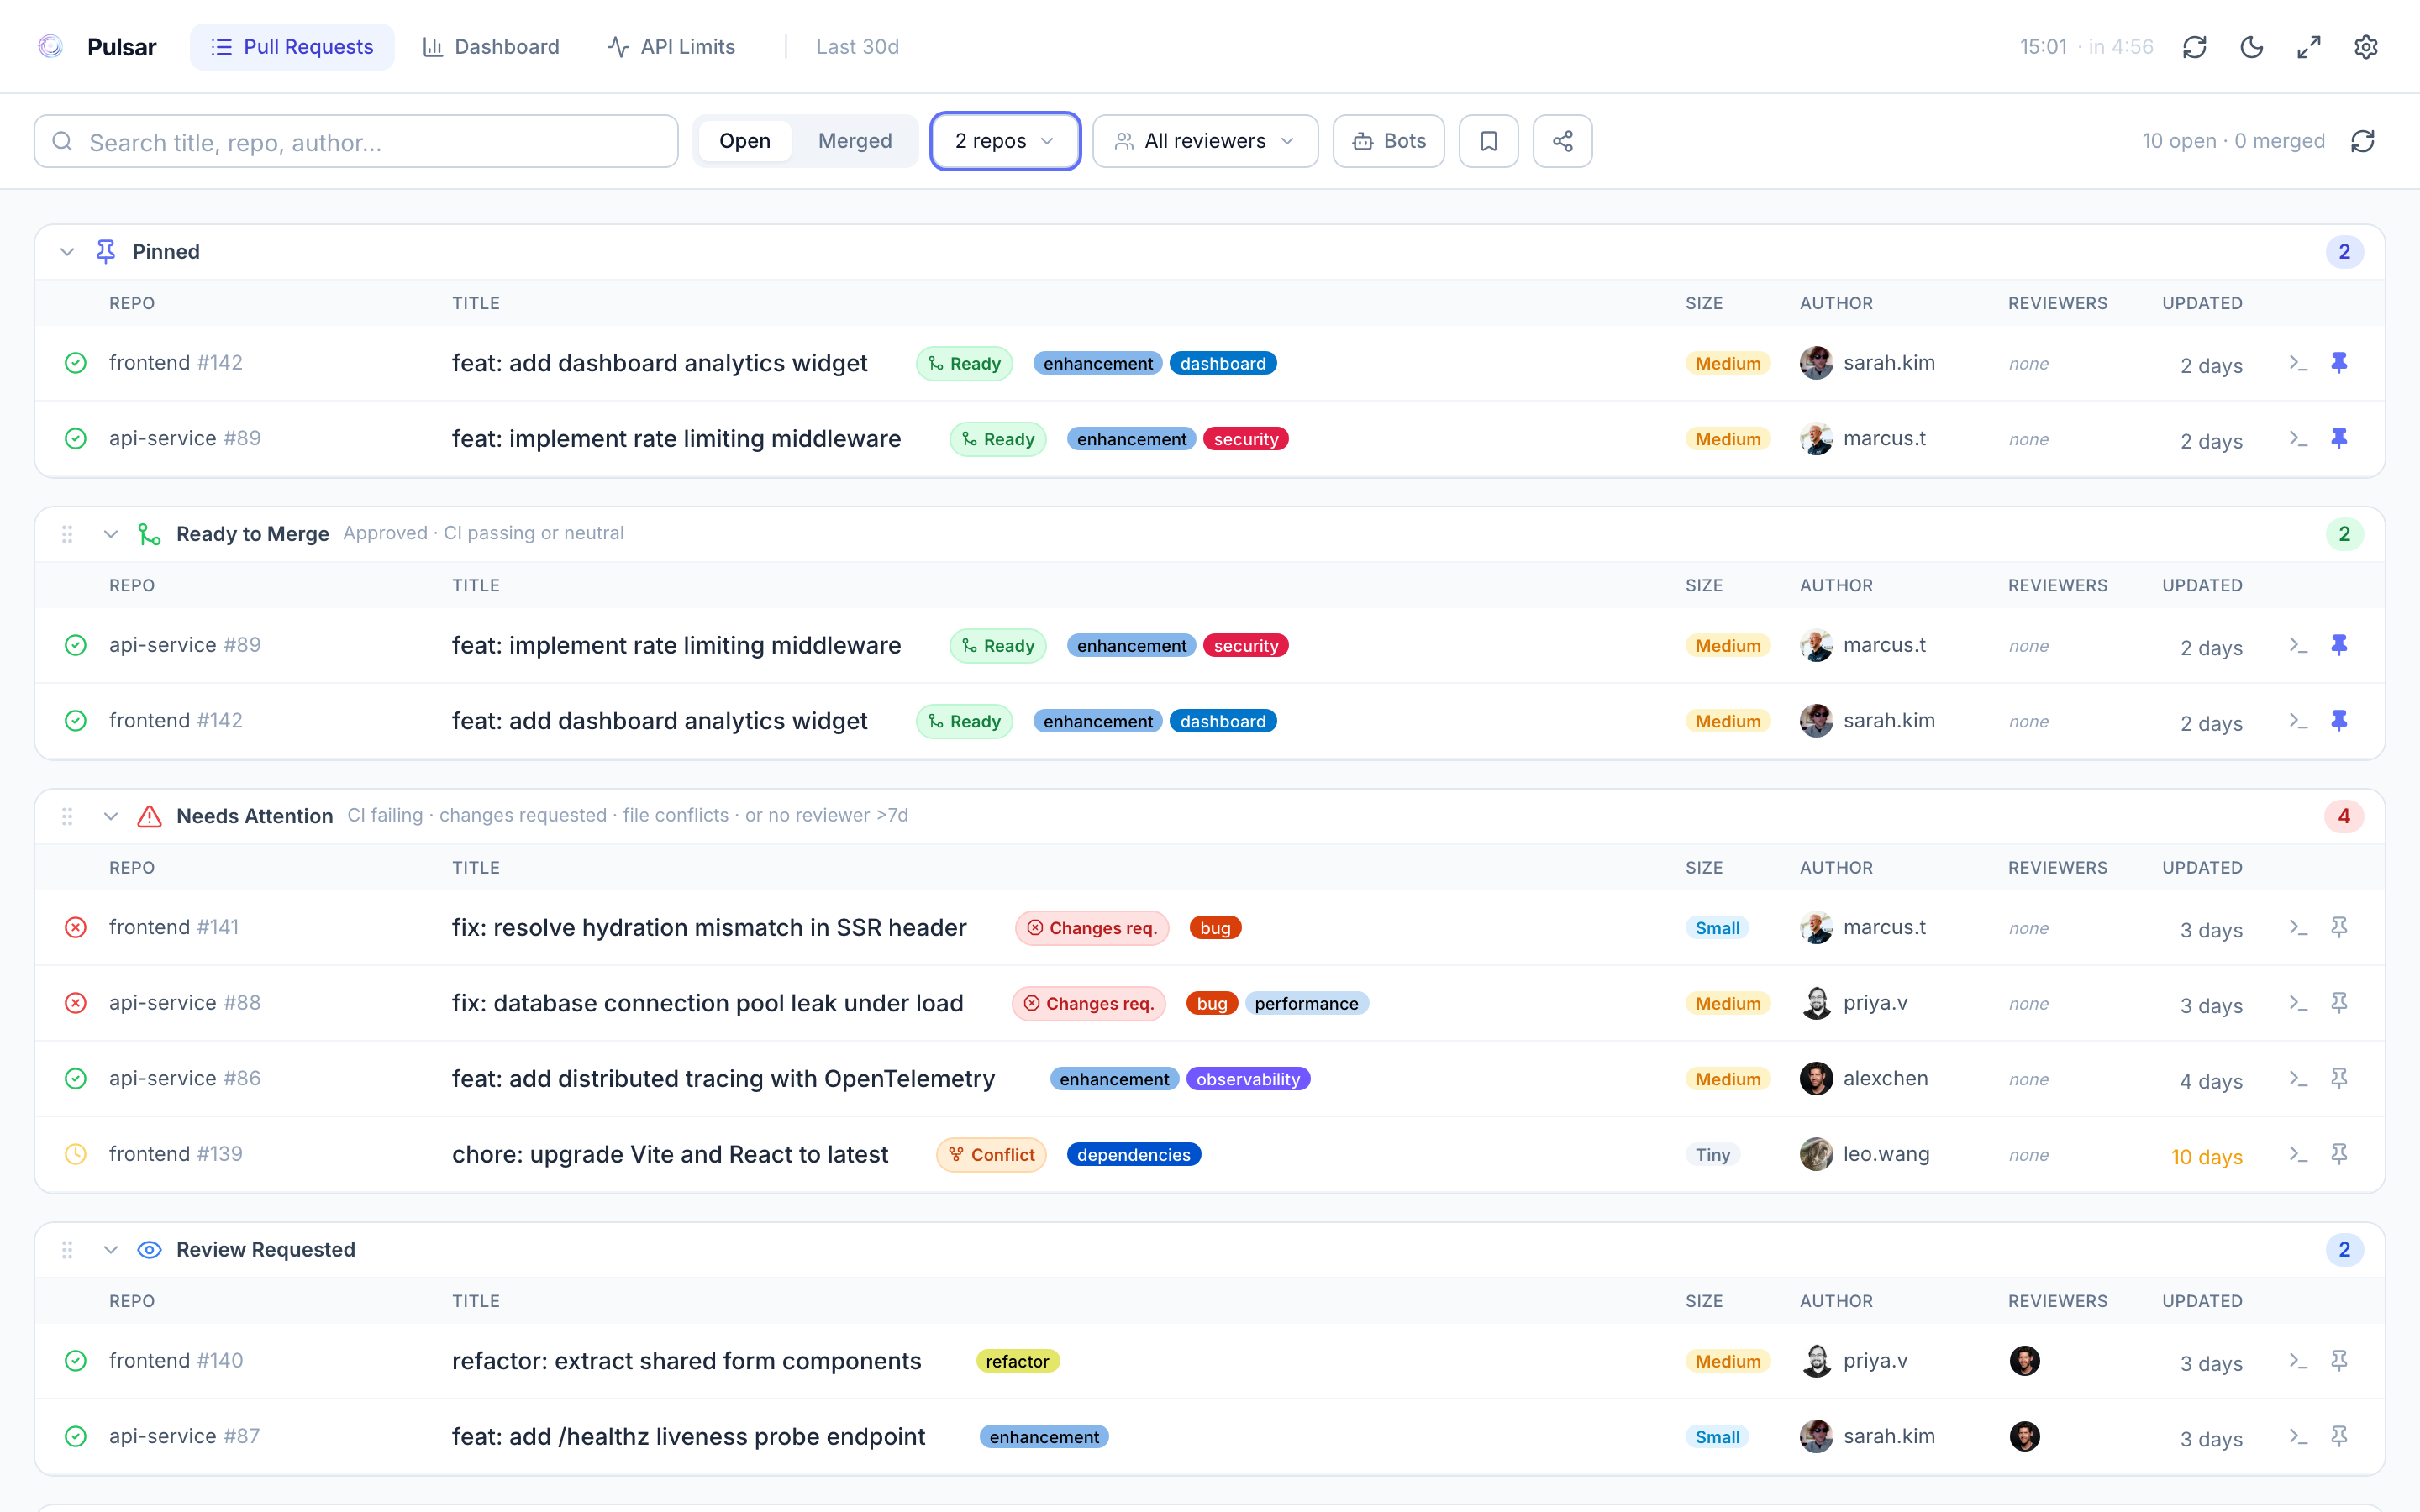This screenshot has height=1512, width=2420.
Task: Switch to the Dashboard tab
Action: 491,46
